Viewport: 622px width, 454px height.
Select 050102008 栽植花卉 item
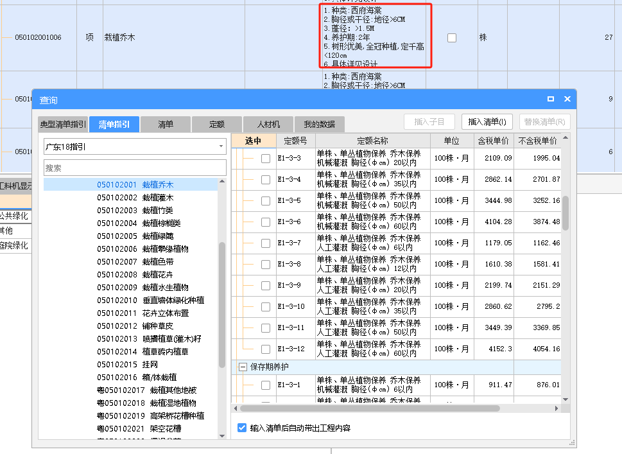point(135,275)
